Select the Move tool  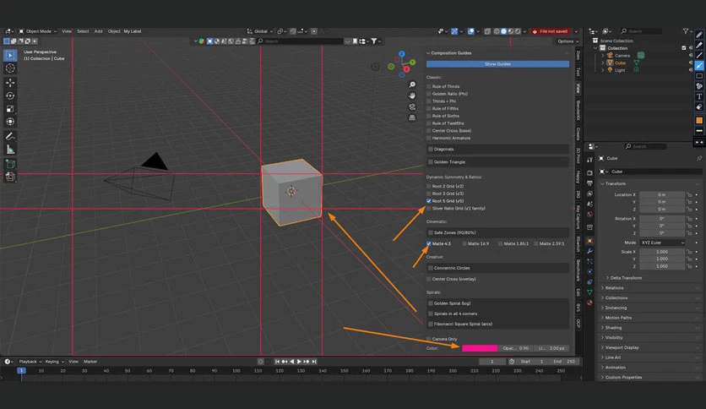click(x=10, y=83)
